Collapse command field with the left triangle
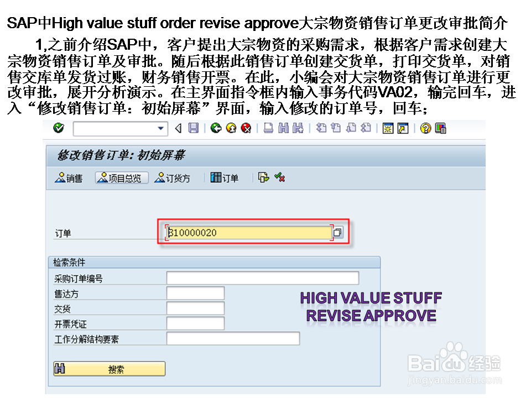531x398 pixels. pos(178,128)
